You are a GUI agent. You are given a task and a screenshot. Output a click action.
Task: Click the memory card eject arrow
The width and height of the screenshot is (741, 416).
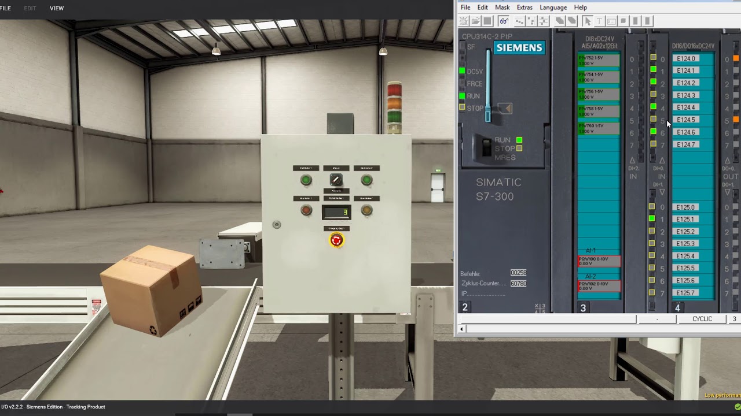click(505, 108)
